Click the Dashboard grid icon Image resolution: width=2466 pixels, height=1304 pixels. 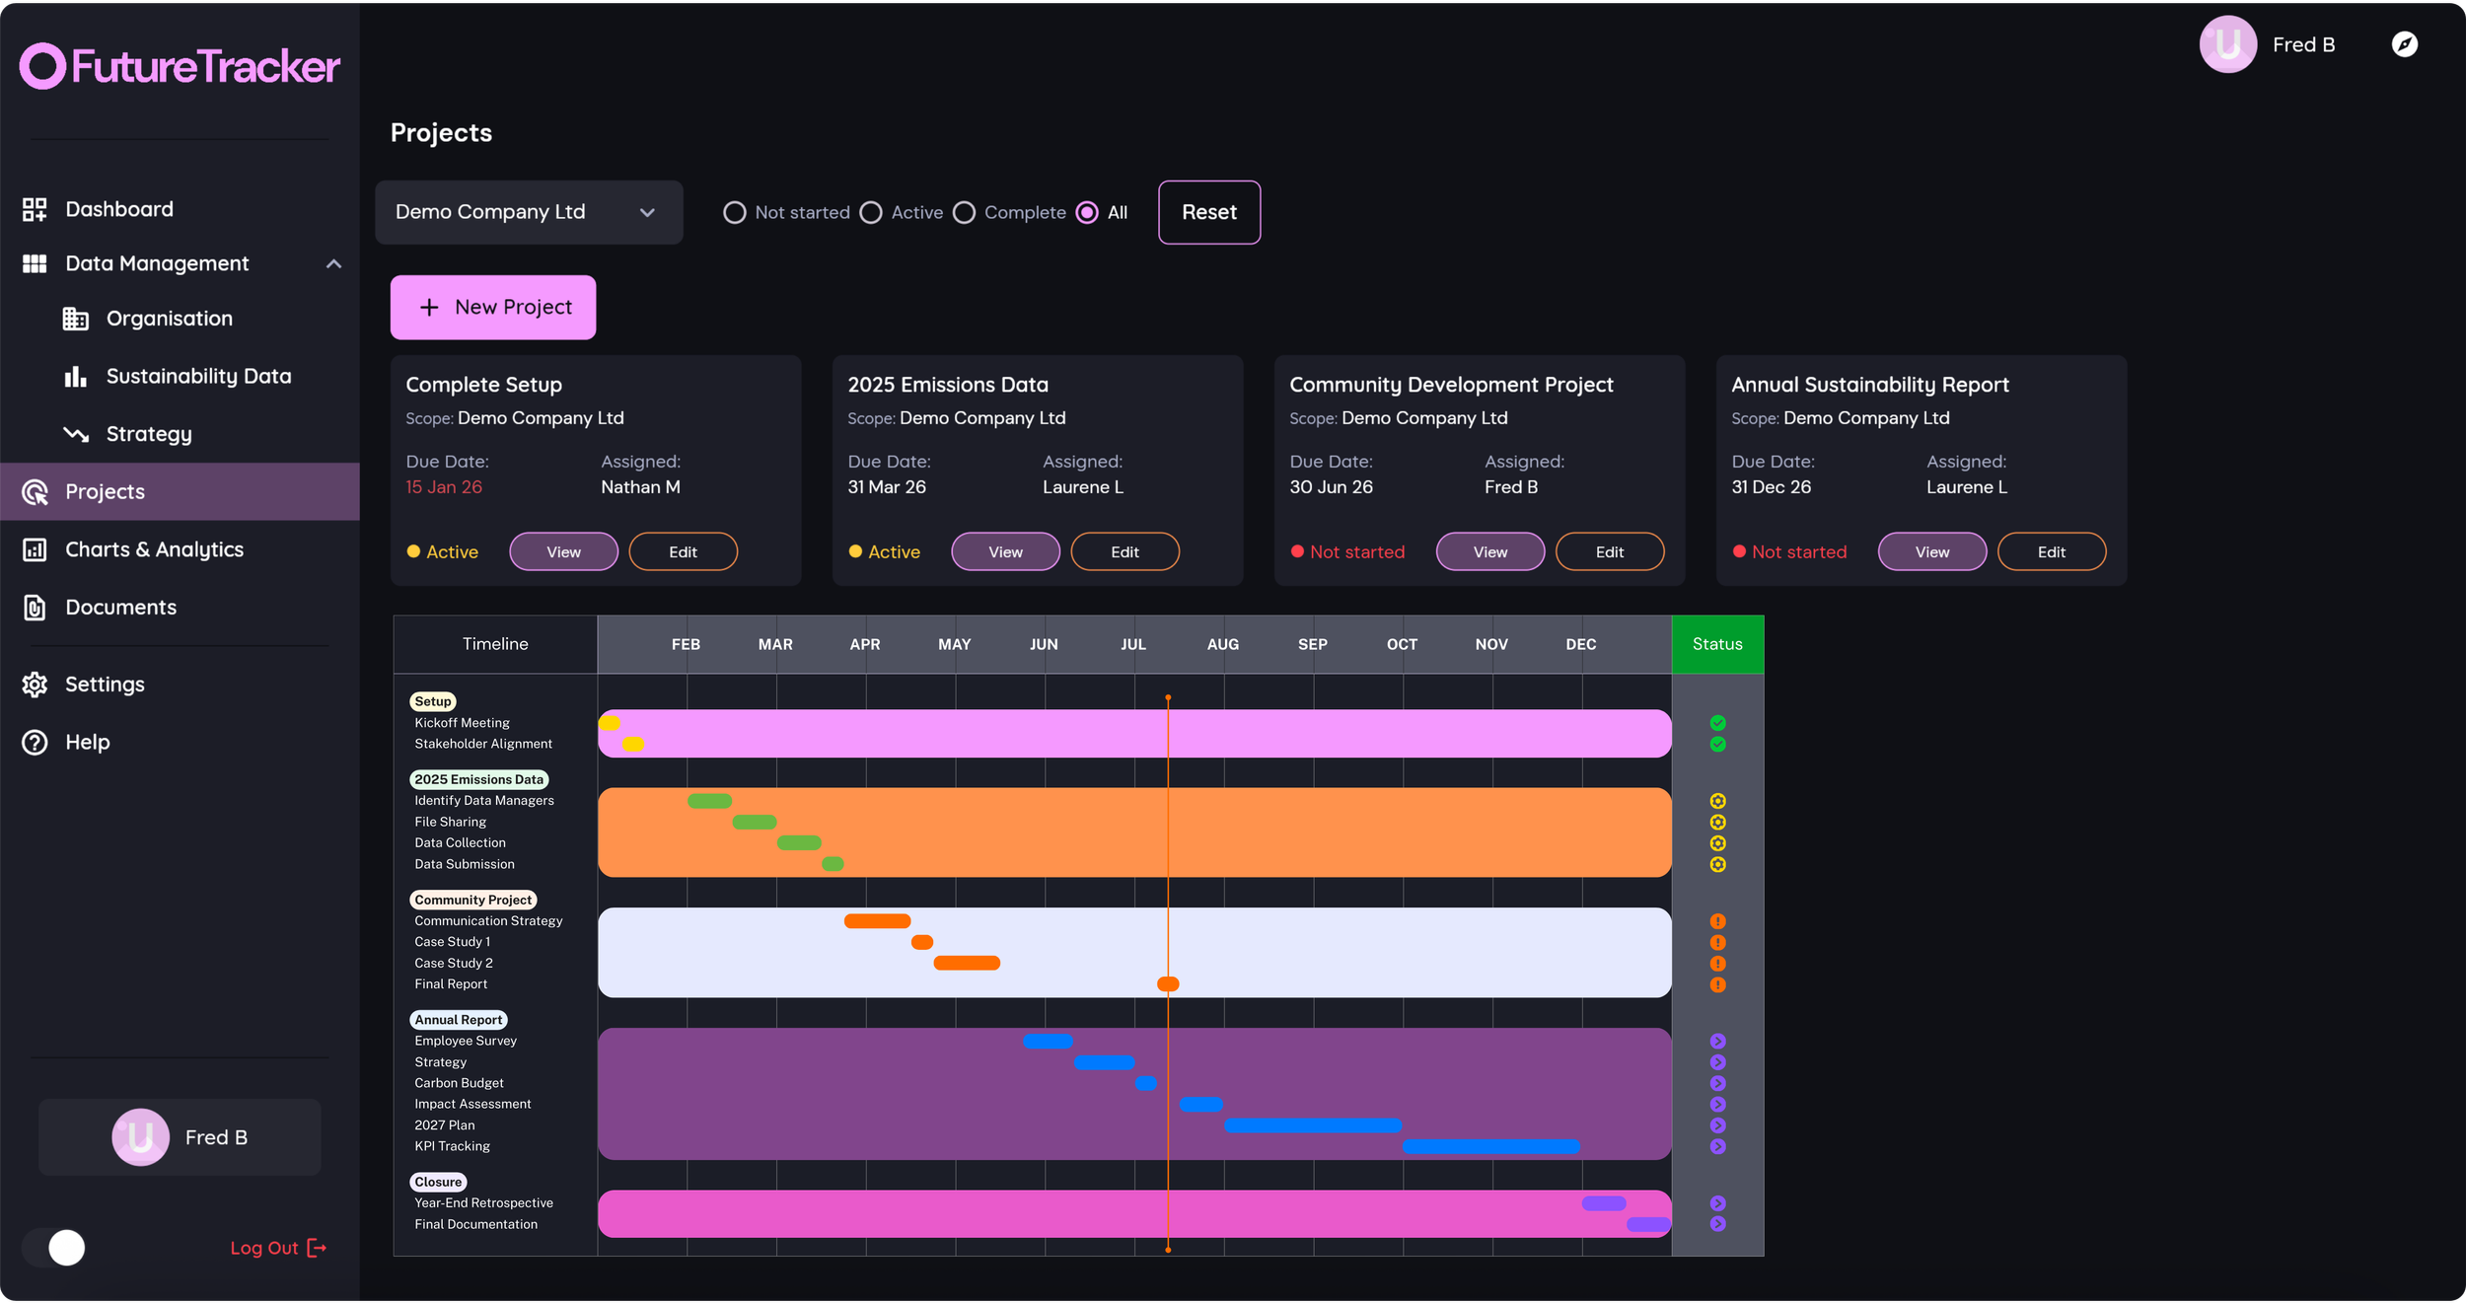[35, 209]
